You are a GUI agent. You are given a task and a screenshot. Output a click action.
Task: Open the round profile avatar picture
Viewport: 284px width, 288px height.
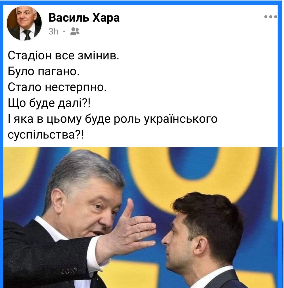pyautogui.click(x=24, y=23)
